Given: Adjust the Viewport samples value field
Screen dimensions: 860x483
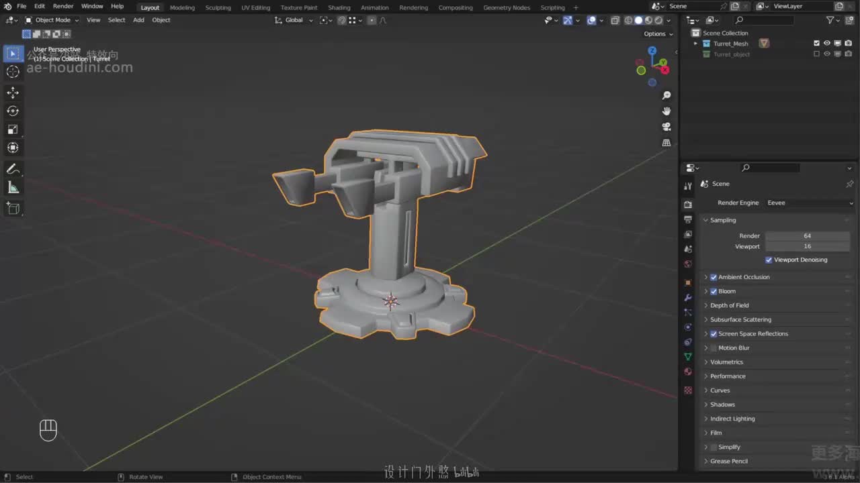Looking at the screenshot, I should point(808,246).
